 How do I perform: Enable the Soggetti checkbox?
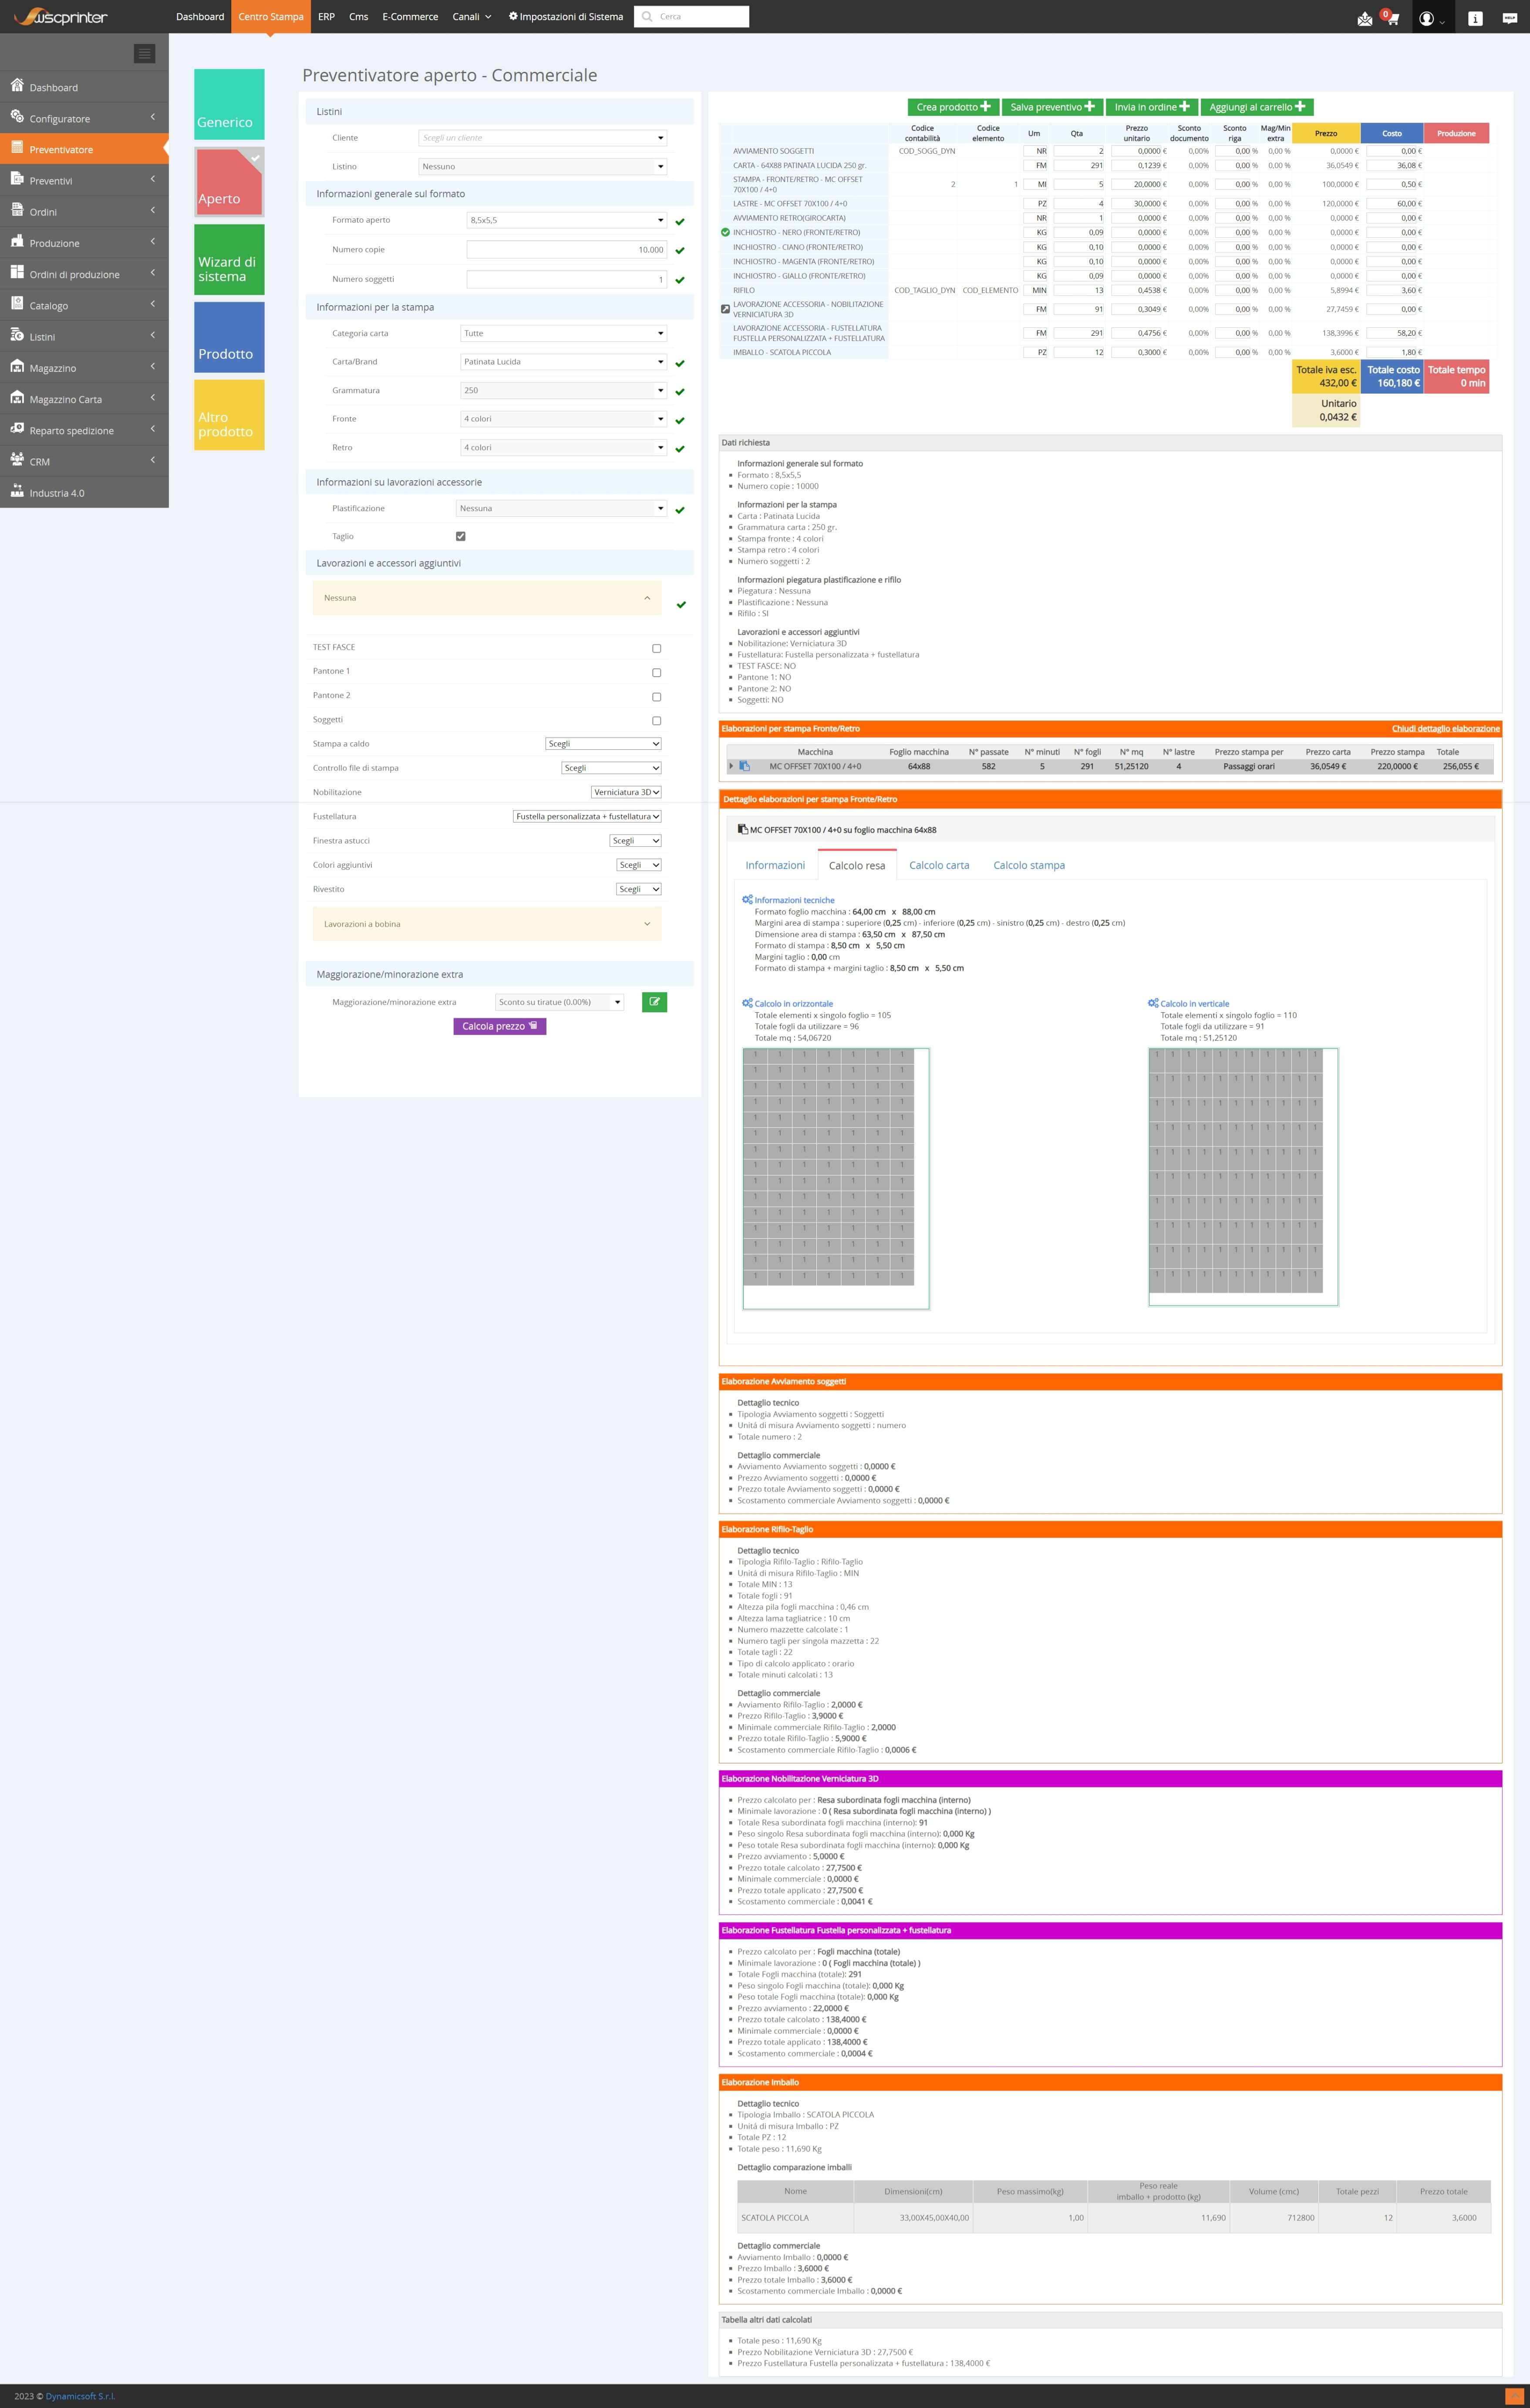pos(656,720)
